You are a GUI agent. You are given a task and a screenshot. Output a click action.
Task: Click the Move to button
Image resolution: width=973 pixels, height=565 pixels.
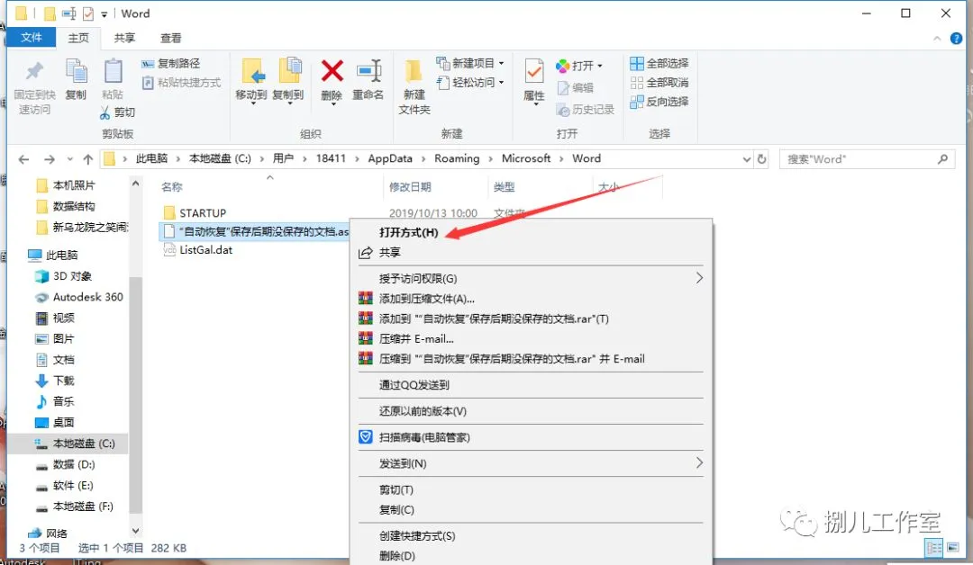click(251, 81)
